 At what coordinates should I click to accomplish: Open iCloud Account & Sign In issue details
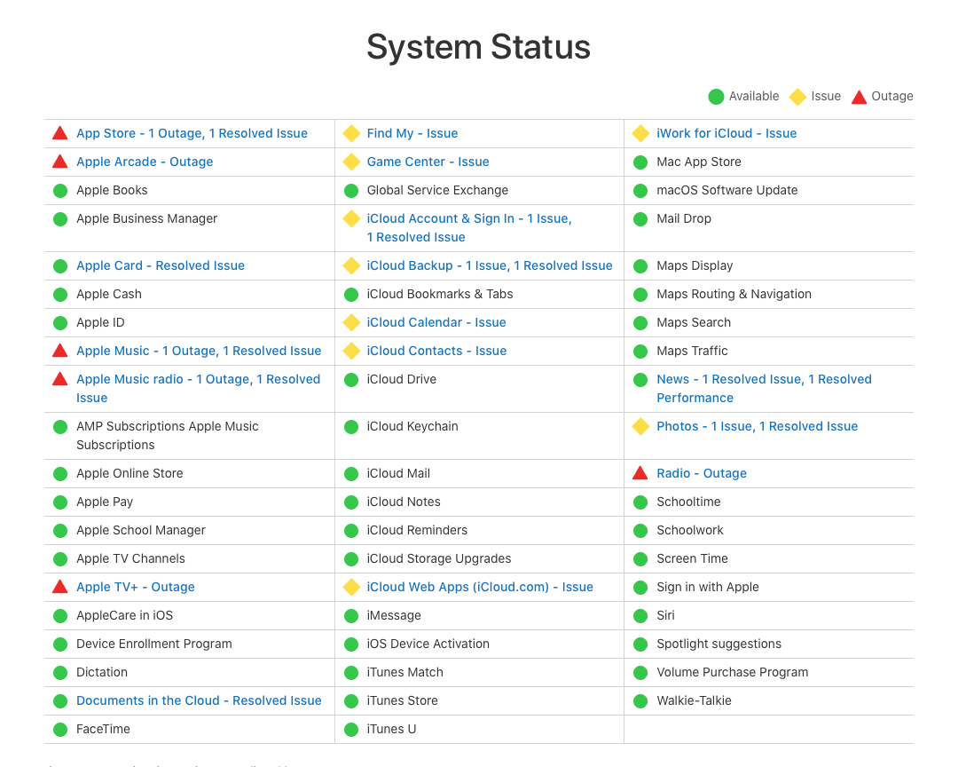(x=469, y=227)
